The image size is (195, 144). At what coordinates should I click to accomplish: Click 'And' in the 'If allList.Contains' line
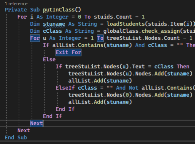point(140,45)
